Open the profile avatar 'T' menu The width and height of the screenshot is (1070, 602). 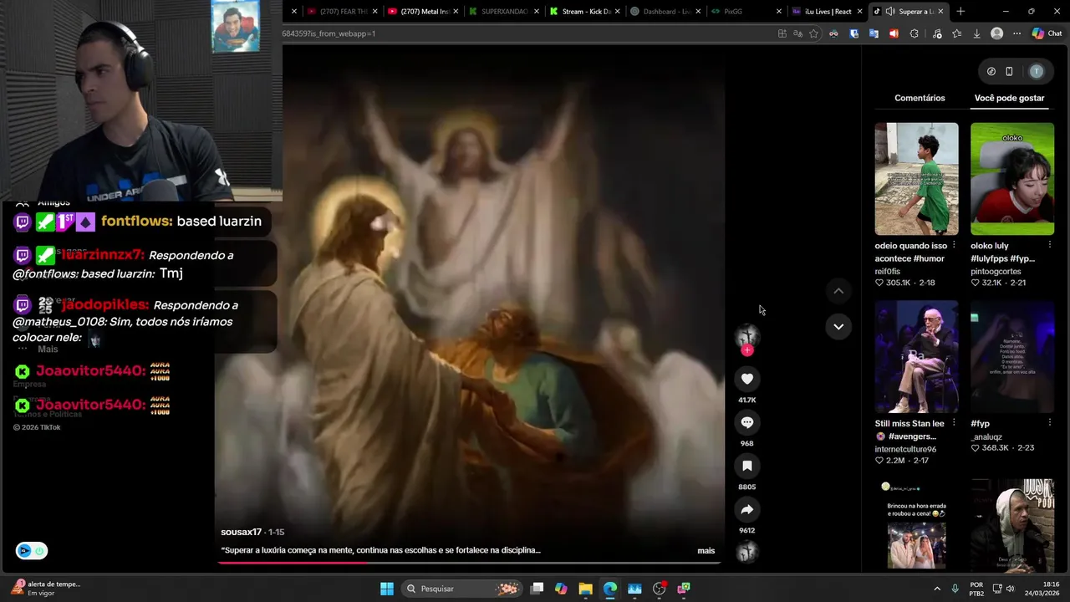click(x=1037, y=71)
